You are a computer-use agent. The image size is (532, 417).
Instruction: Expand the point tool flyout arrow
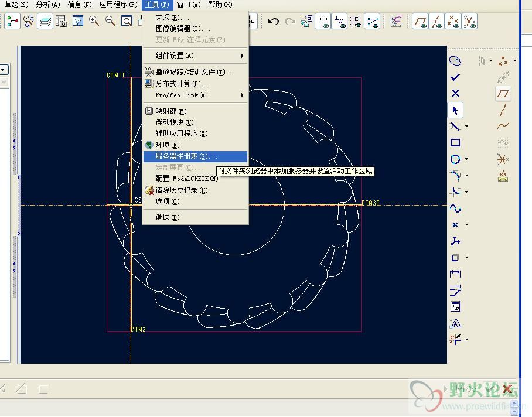click(467, 224)
